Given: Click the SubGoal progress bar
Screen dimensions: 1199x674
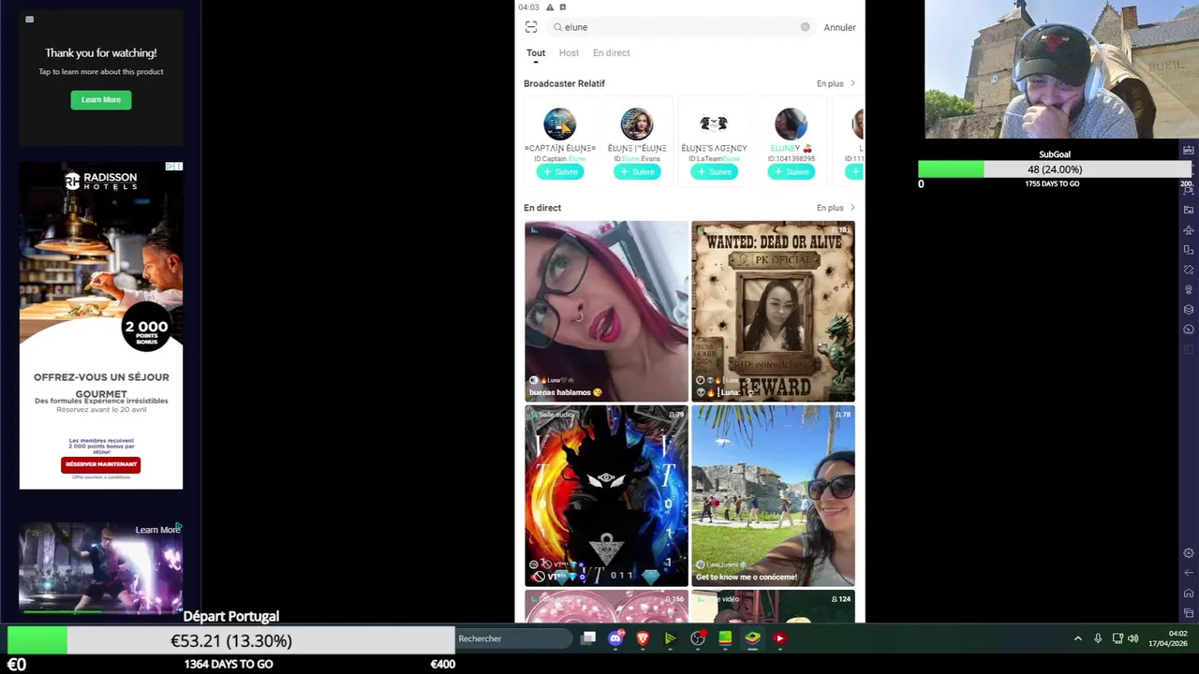Looking at the screenshot, I should click(1054, 169).
